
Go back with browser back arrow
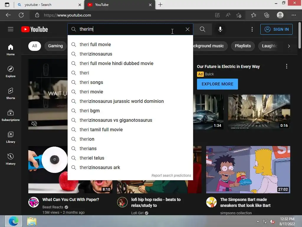click(x=8, y=15)
